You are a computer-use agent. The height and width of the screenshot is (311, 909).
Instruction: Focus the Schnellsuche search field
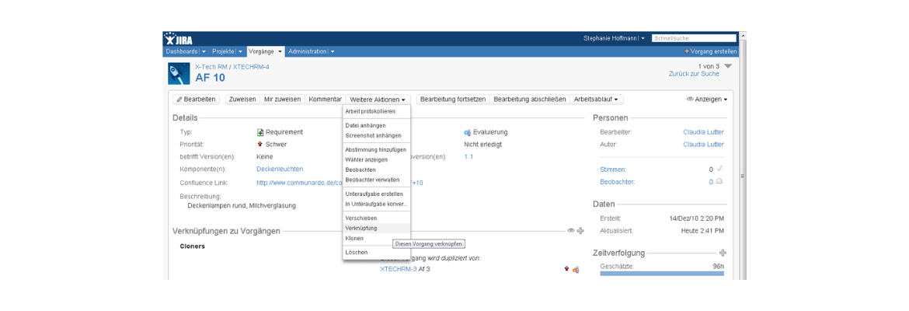pyautogui.click(x=694, y=38)
